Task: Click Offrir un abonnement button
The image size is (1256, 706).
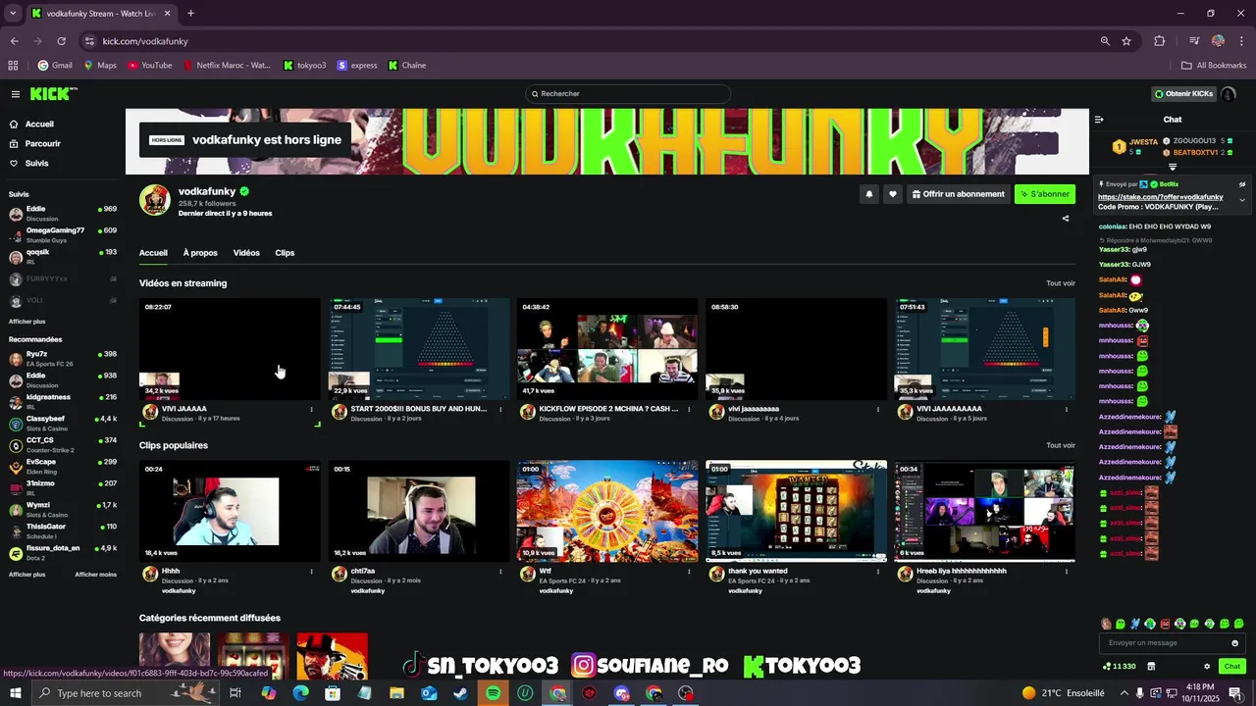Action: point(958,194)
